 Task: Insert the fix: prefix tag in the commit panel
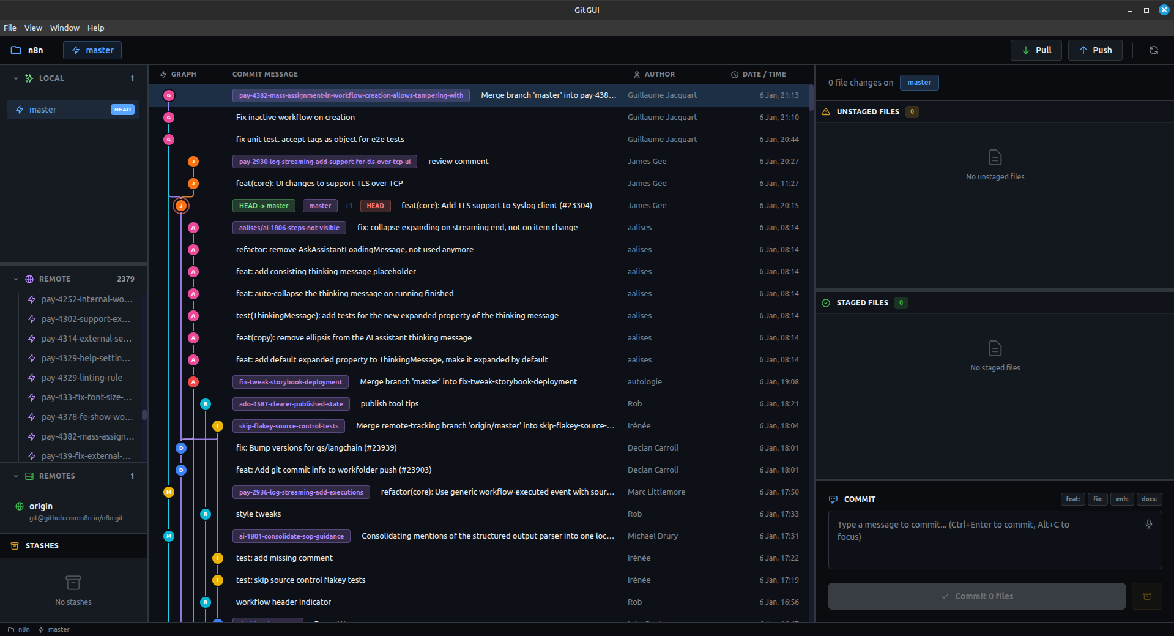click(1097, 499)
